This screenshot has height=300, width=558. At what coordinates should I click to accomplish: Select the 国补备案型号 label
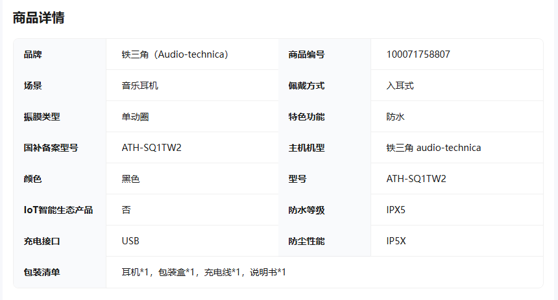tap(51, 148)
